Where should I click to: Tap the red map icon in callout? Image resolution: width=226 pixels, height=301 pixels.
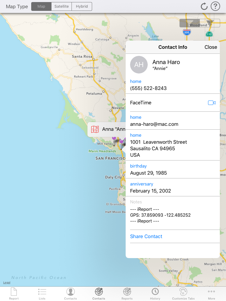click(x=95, y=129)
